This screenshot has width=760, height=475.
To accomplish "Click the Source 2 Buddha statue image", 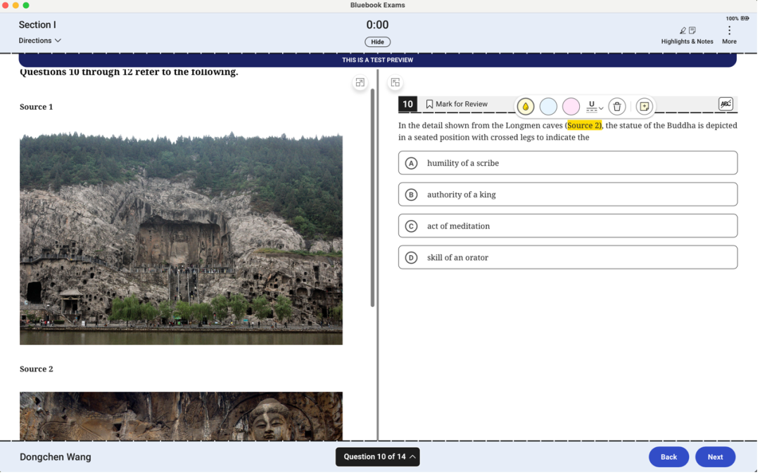I will (181, 417).
